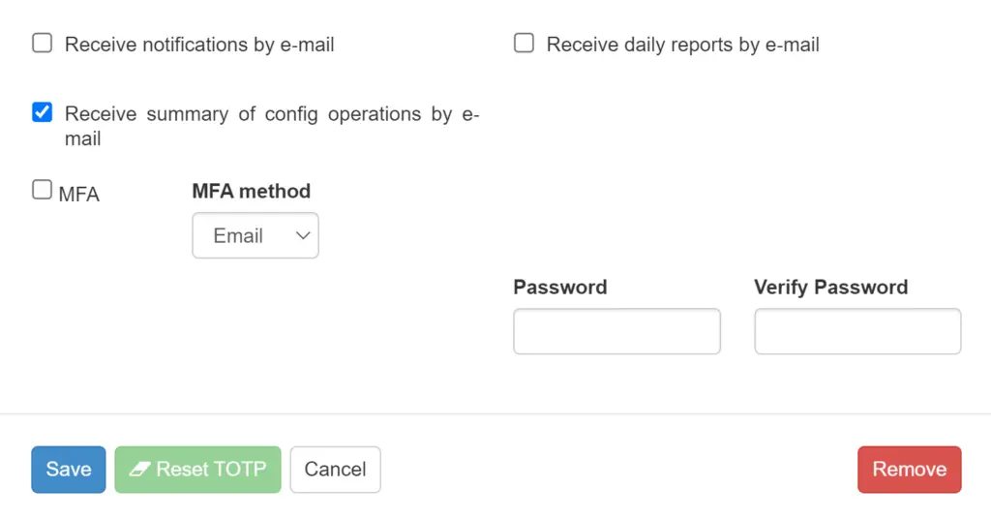991x518 pixels.
Task: Tick the Receive daily reports checkbox
Action: [524, 43]
